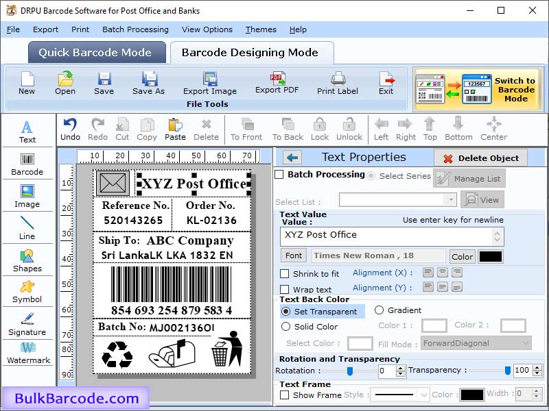
Task: Copy the selected object
Action: click(x=147, y=129)
